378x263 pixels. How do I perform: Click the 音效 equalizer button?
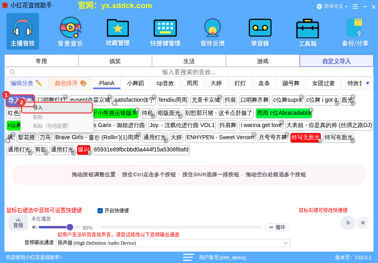click(x=18, y=223)
